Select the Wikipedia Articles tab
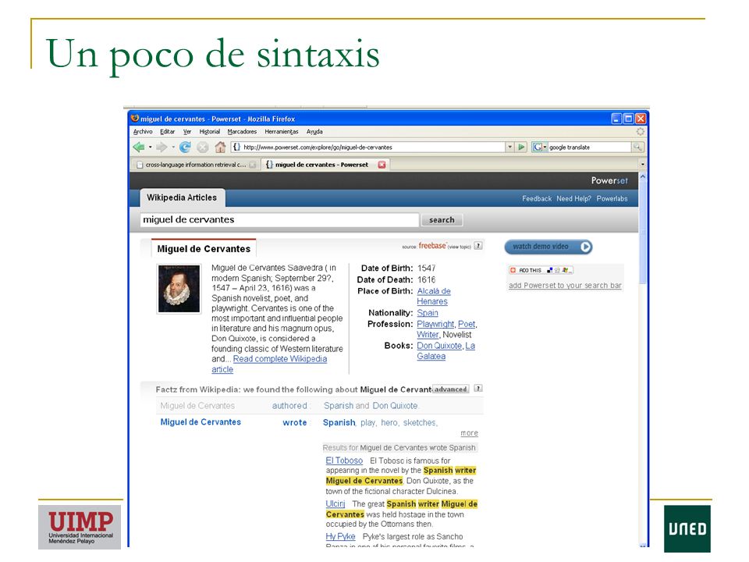Viewport: 749px width, 562px height. 182,197
